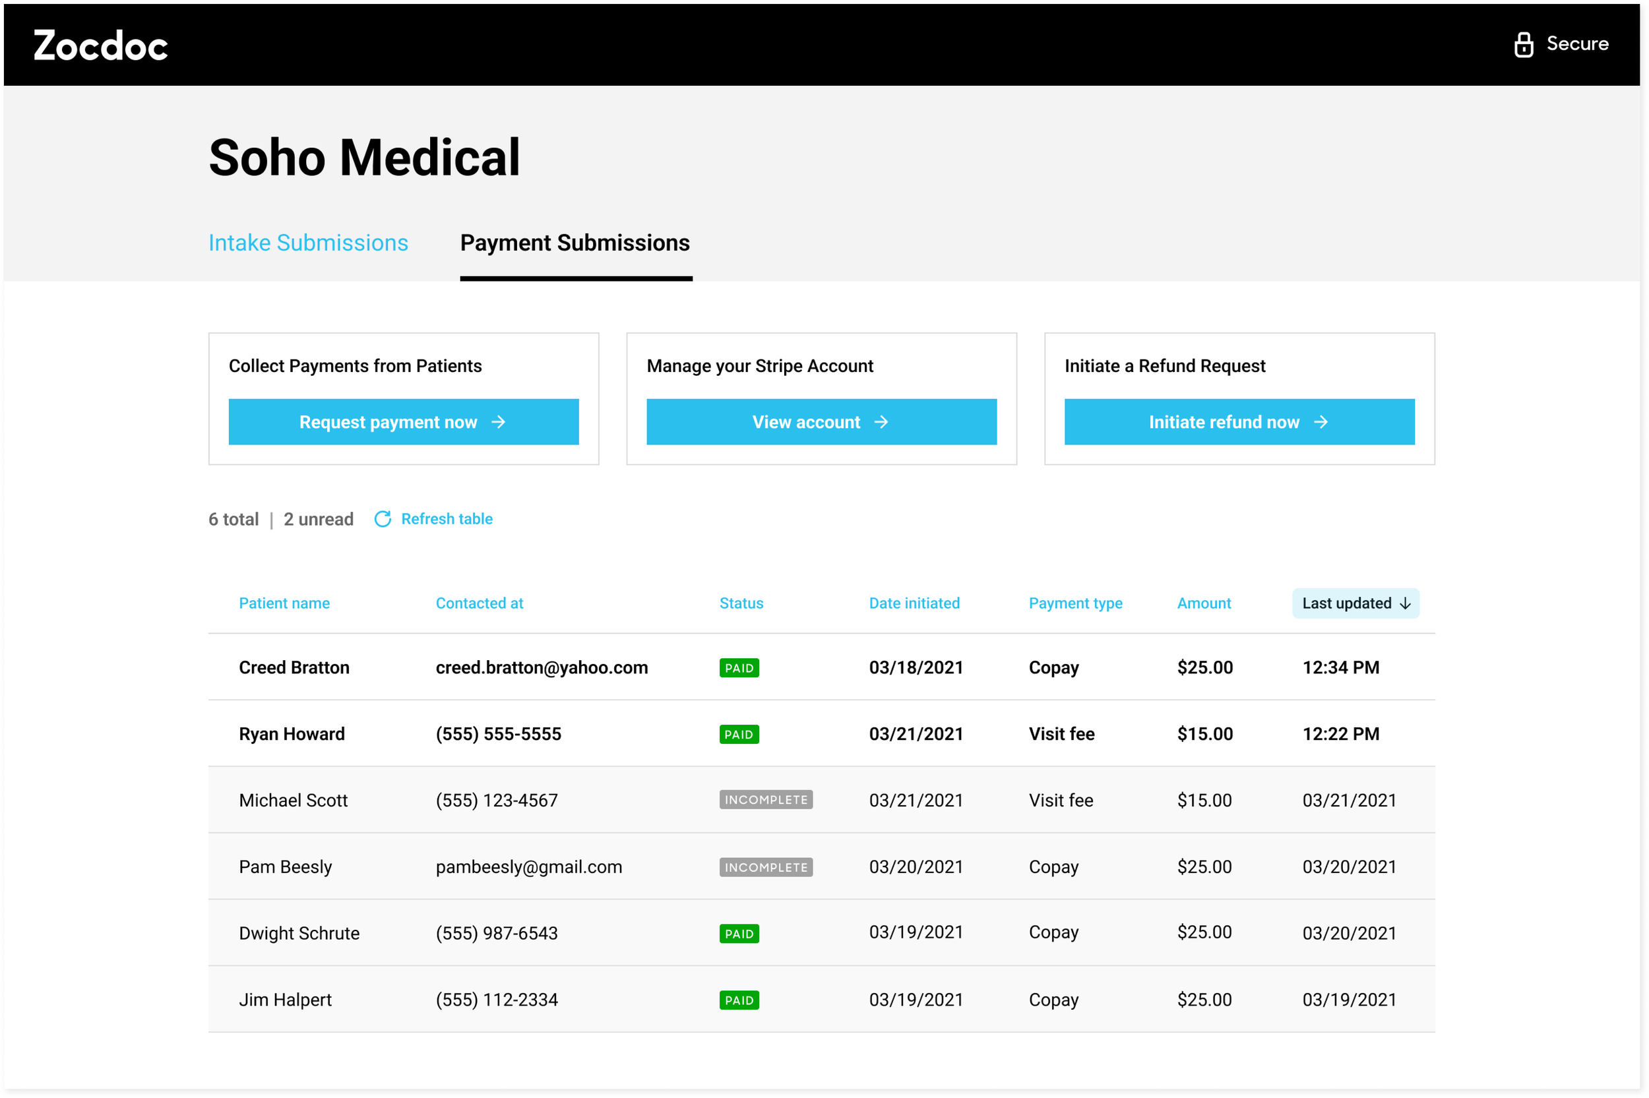Image resolution: width=1649 pixels, height=1098 pixels.
Task: Start a refund with Initiate refund now
Action: 1239,422
